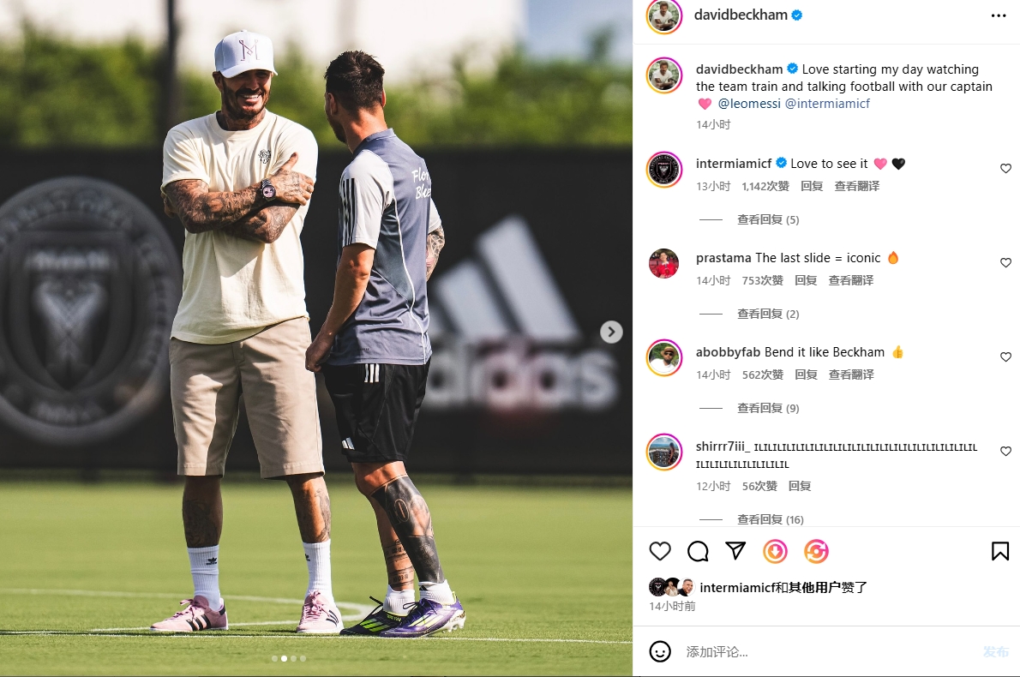Viewport: 1020px width, 677px height.
Task: Save post with bookmark icon
Action: 999,552
